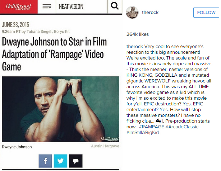221x171 pixels.
Task: Click therock username at top
Action: (x=150, y=13)
